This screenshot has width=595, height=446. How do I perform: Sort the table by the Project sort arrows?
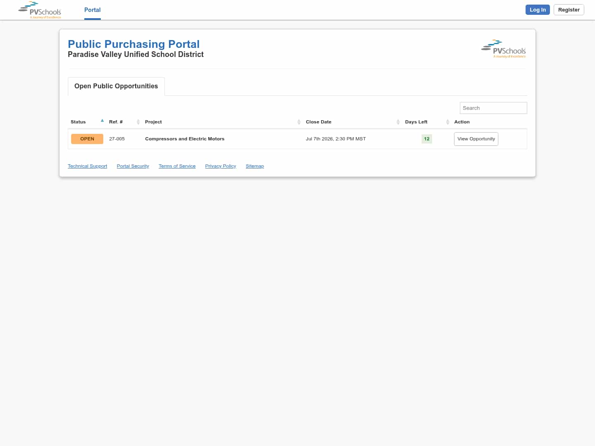[299, 122]
